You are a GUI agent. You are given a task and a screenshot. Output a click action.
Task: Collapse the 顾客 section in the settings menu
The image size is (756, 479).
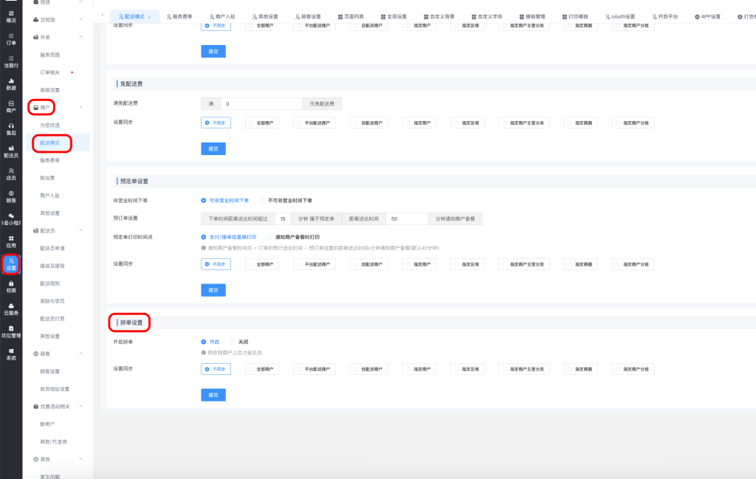point(80,354)
